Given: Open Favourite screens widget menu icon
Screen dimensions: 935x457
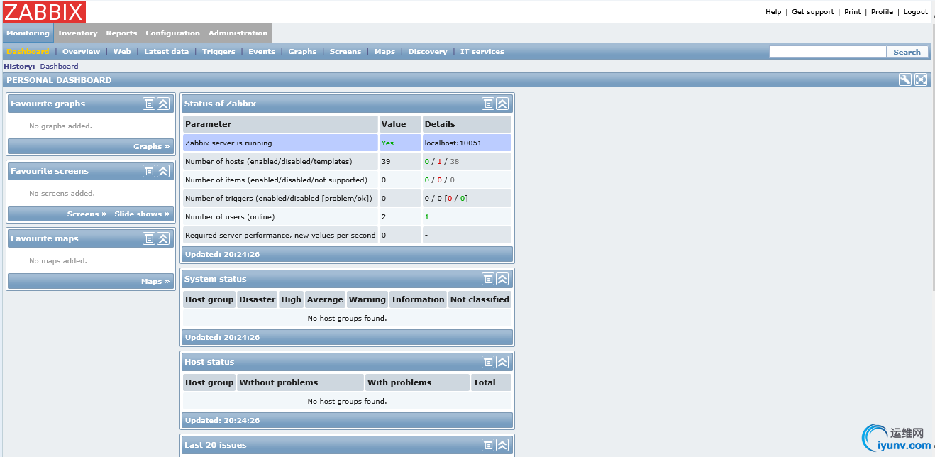Looking at the screenshot, I should click(x=149, y=171).
